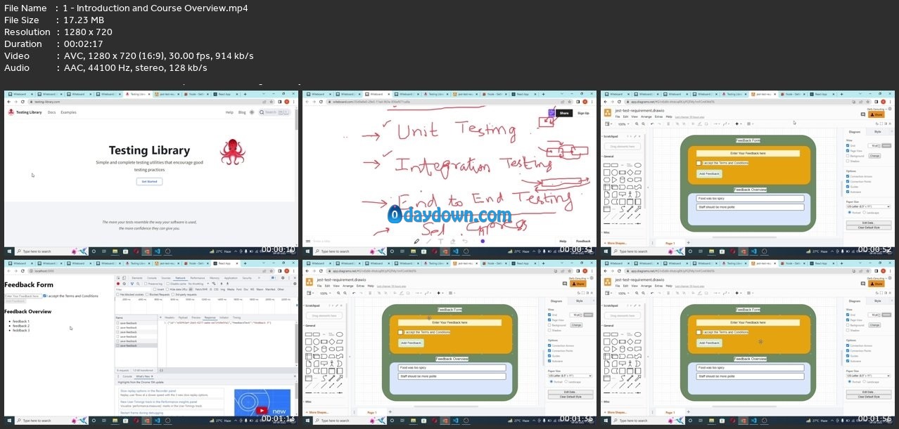
Task: Open the Docs link in Testing Library navbar
Action: pos(51,112)
